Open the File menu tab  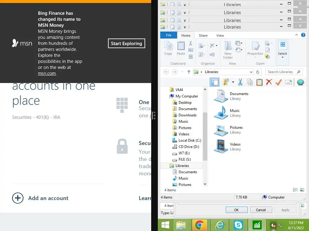point(169,35)
